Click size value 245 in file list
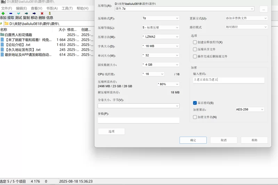 [63, 50]
